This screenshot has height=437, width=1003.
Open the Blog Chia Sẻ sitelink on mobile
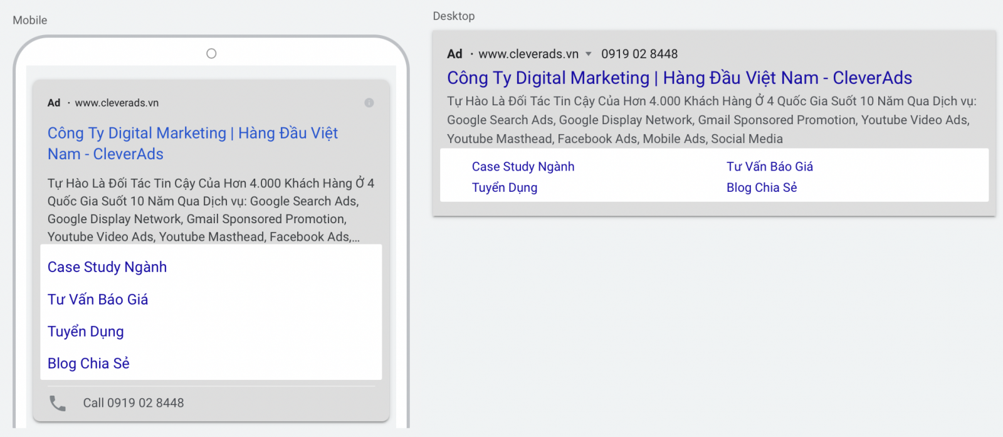pos(88,364)
